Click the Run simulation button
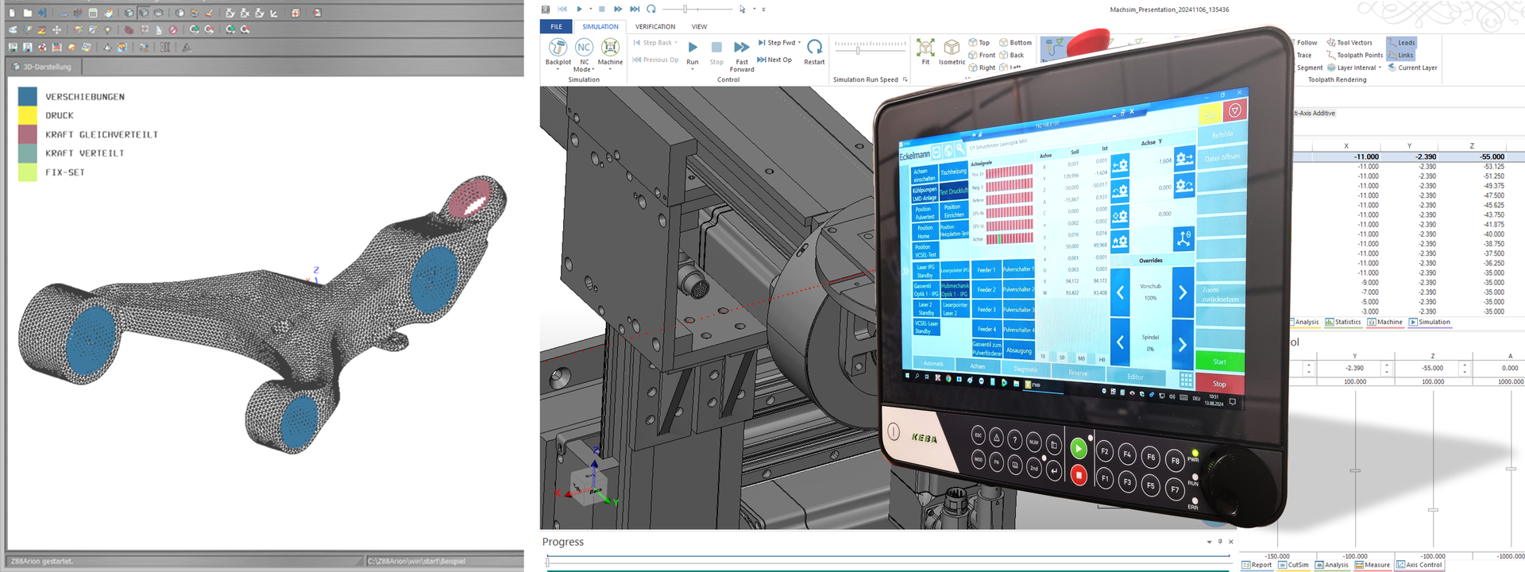 693,49
